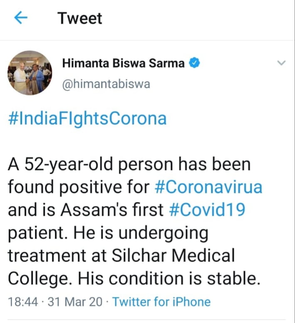Click the 18:44 timestamp
295x323 pixels.
tap(22, 301)
